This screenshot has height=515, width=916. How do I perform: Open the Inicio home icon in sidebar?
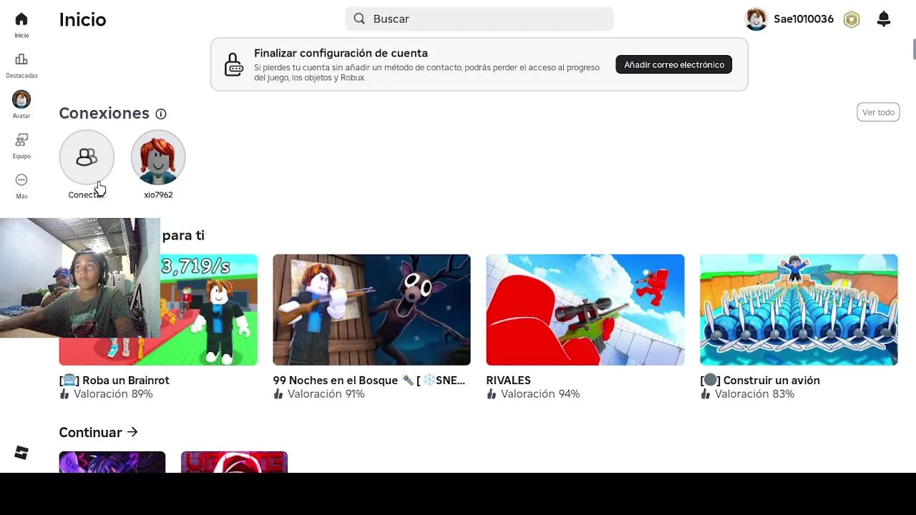click(21, 19)
